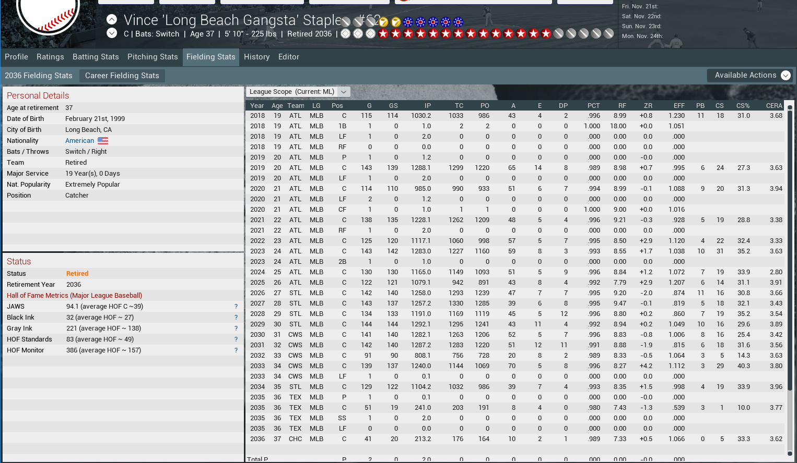Click the first blue star-ringed award badge

pyautogui.click(x=408, y=22)
